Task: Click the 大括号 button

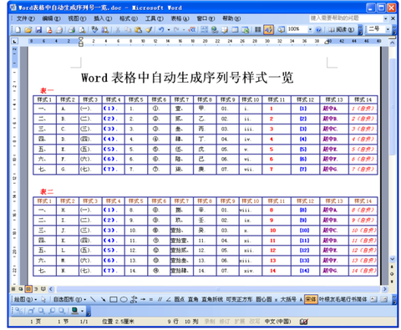Action: click(288, 299)
